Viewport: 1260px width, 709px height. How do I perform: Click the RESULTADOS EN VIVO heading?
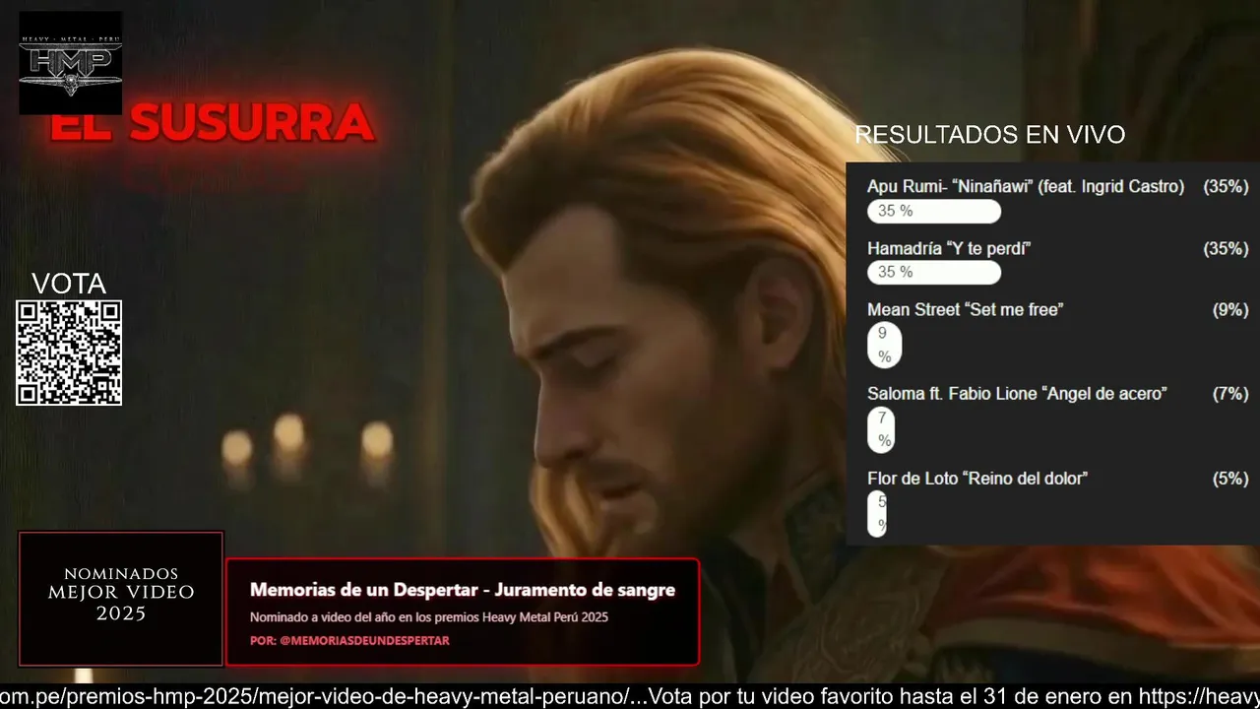tap(989, 135)
